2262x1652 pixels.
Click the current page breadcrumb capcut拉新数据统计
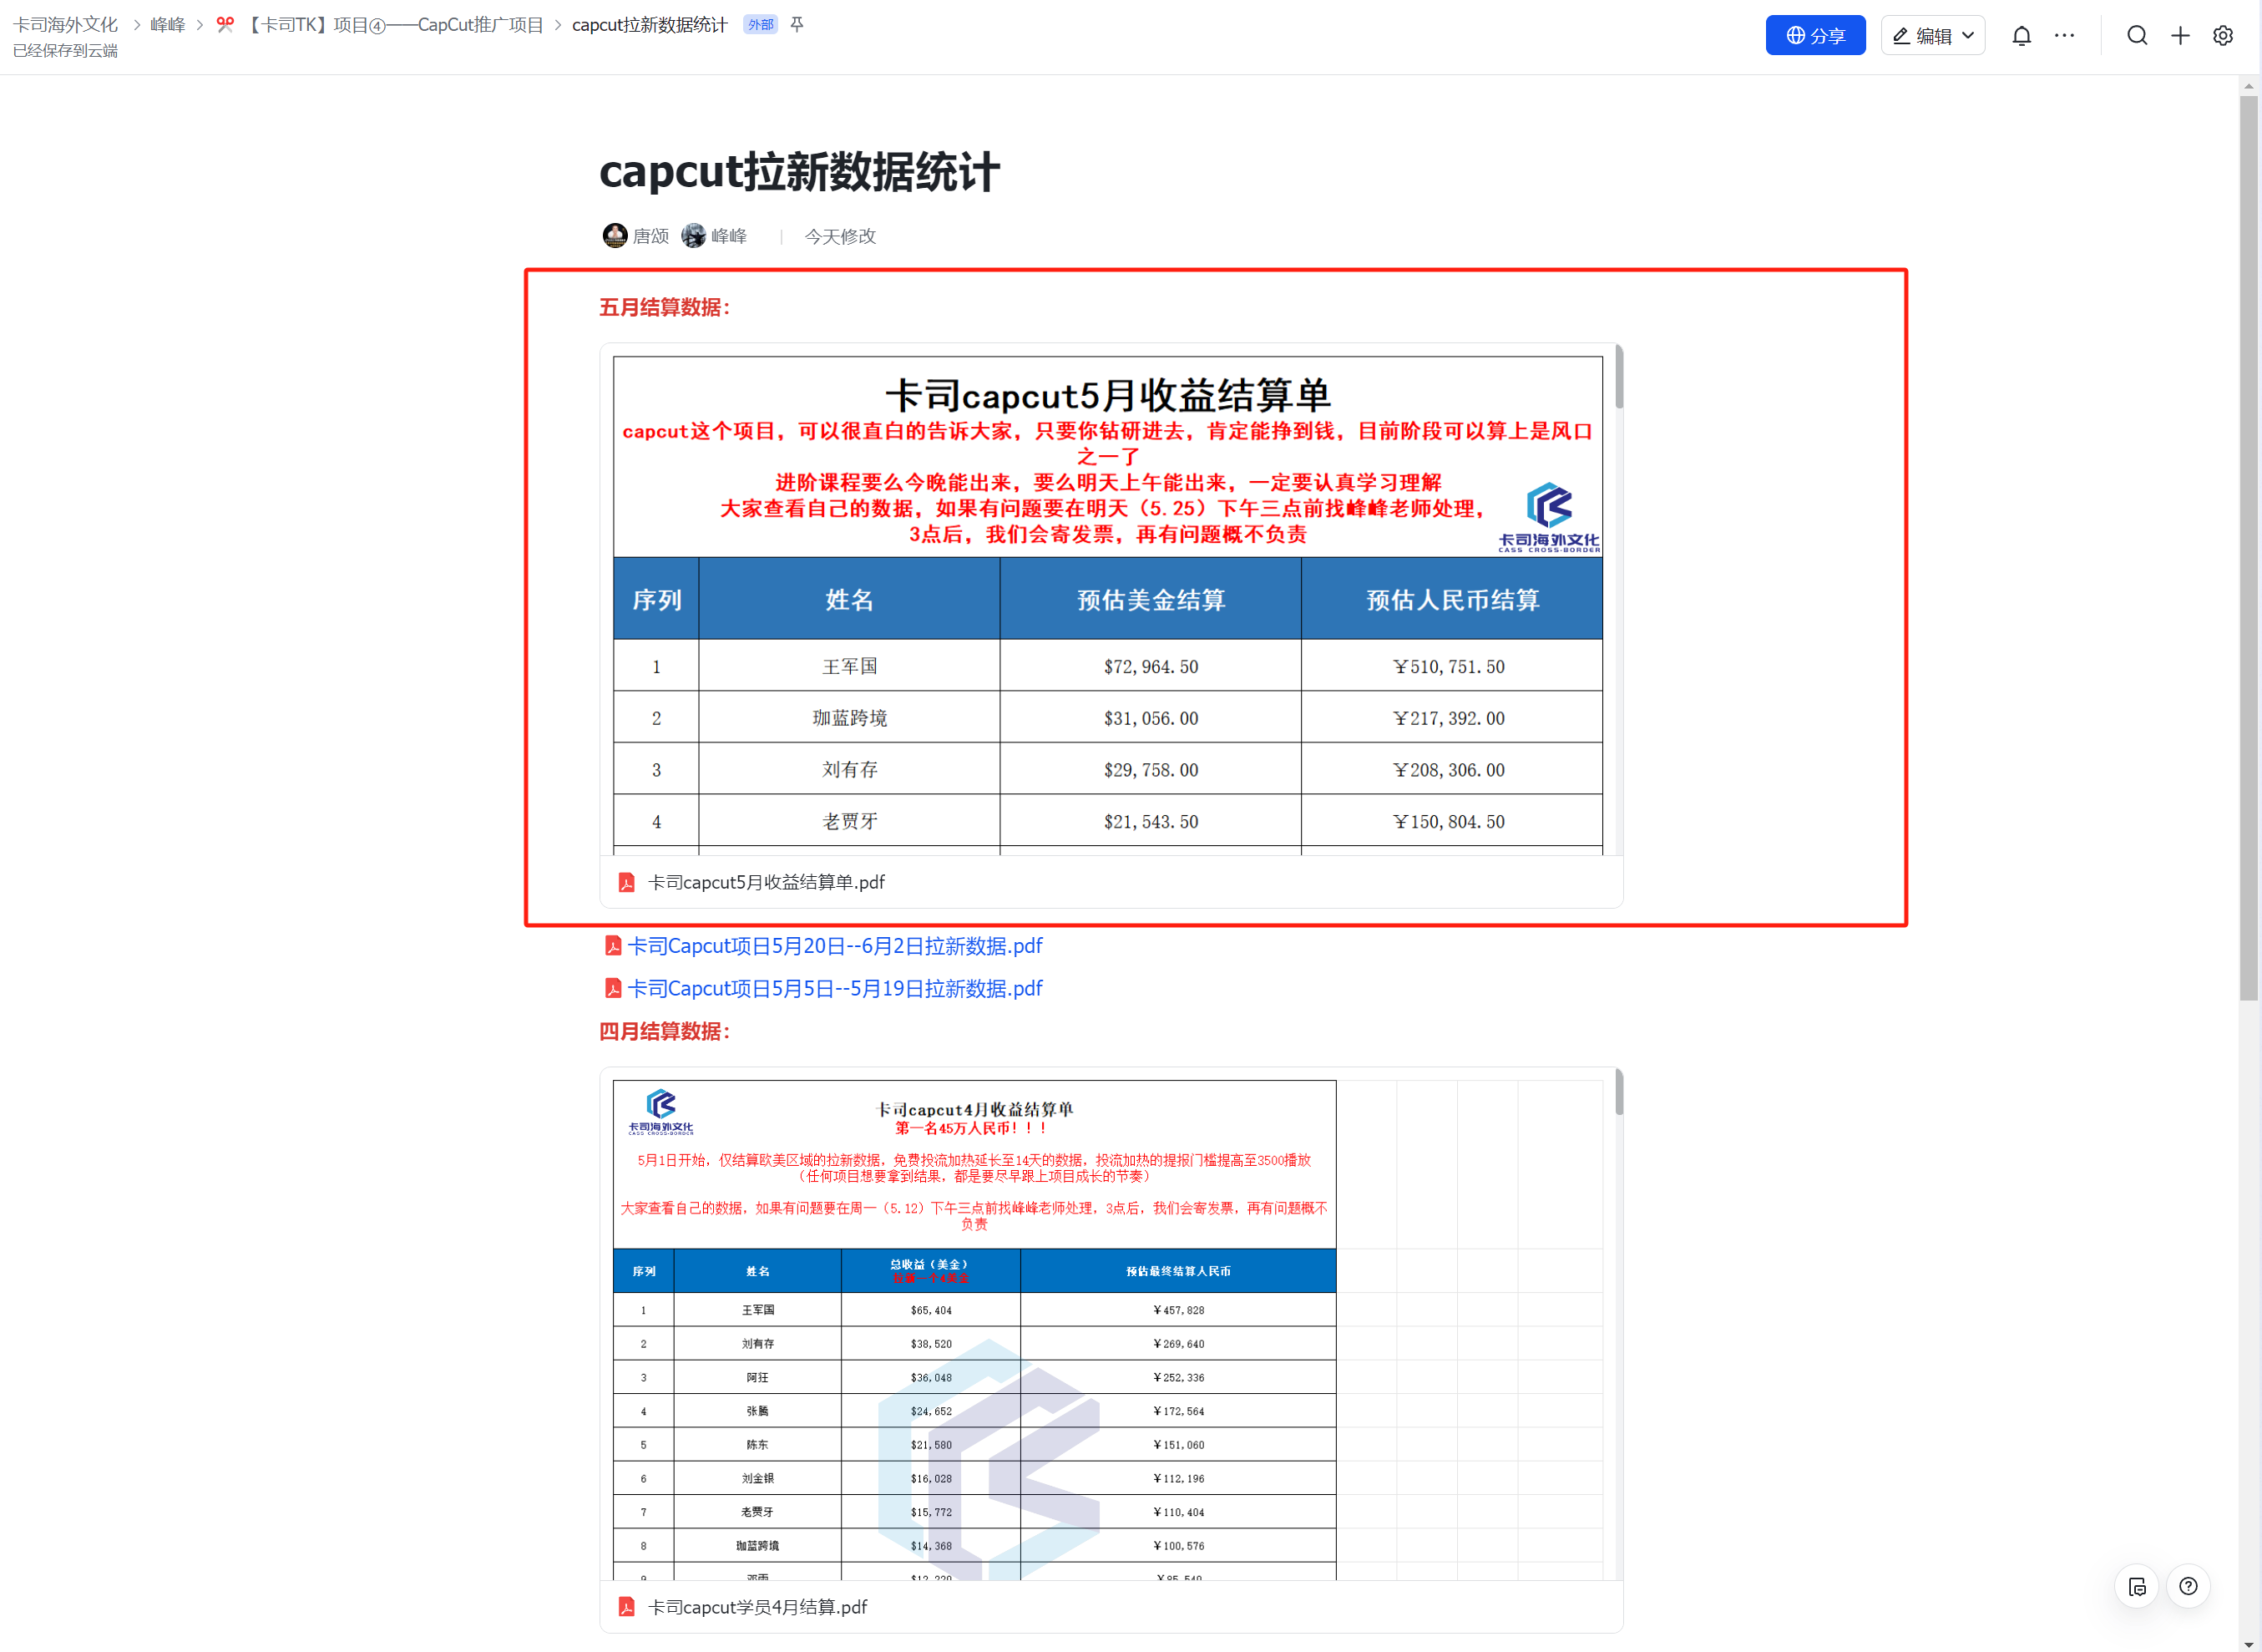649,24
